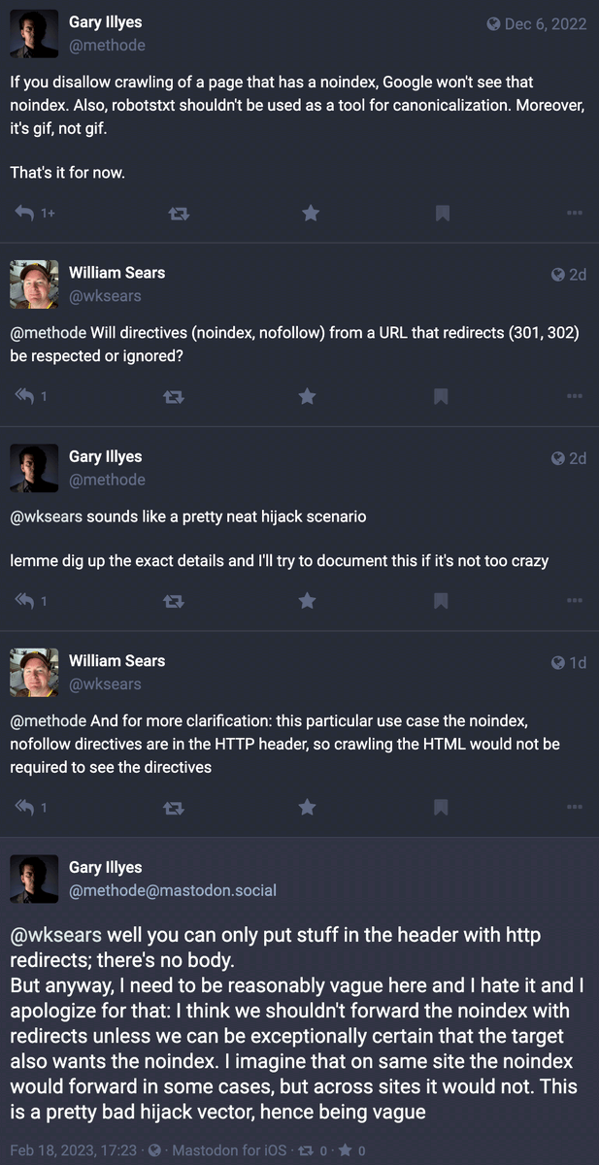Viewport: 599px width, 1165px height.
Task: Bookmark the HTTP header clarification post
Action: [x=440, y=807]
